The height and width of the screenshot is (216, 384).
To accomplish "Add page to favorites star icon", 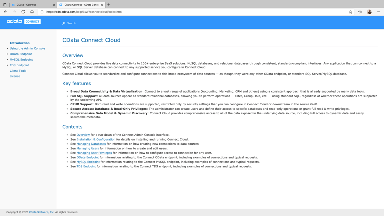I will click(350, 12).
